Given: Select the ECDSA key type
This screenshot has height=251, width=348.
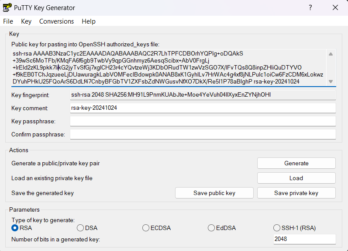Looking at the screenshot, I should [x=156, y=228].
